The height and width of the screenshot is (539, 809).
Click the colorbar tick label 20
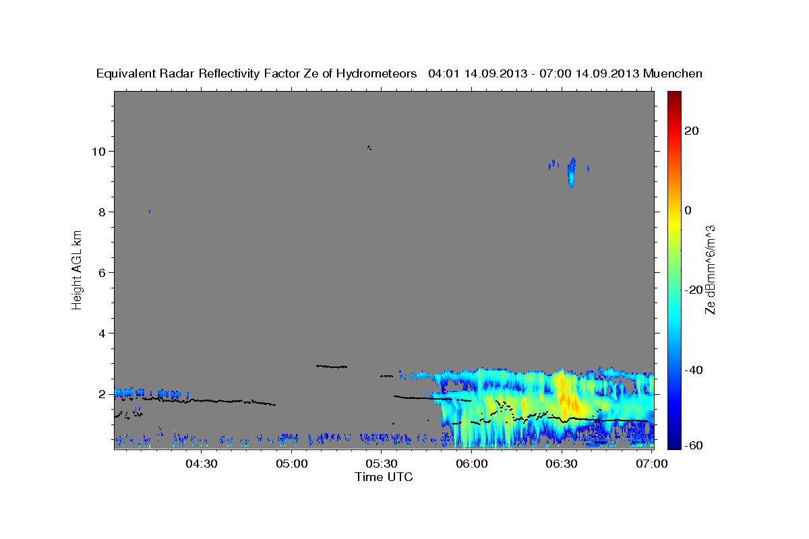click(x=692, y=131)
